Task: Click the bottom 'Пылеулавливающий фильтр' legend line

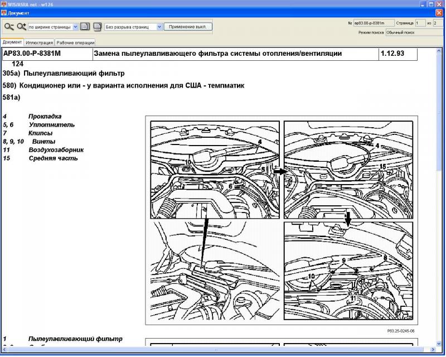Action: (75, 339)
